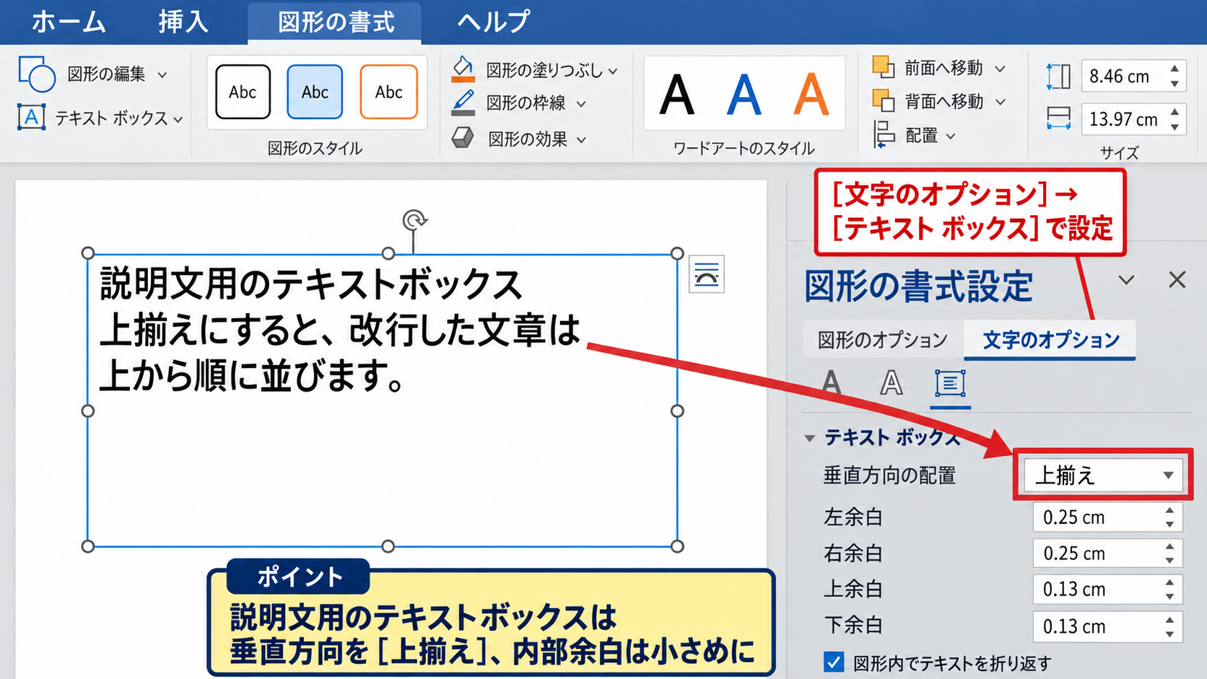Increase the 下余白 value with up arrow
The height and width of the screenshot is (679, 1207).
[1169, 619]
